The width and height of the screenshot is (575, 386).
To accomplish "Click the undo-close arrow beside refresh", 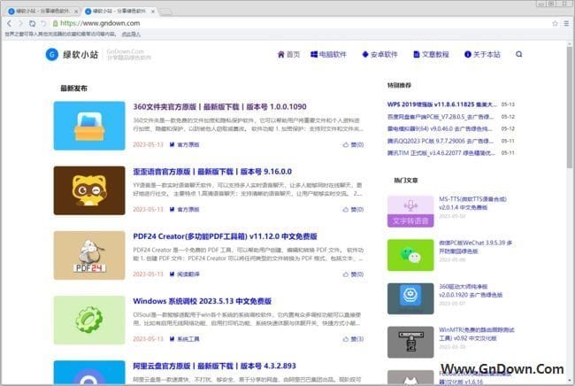I will point(43,23).
